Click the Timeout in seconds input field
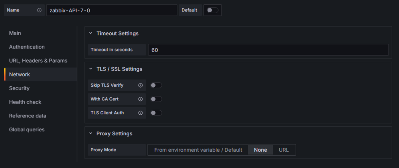Image resolution: width=399 pixels, height=168 pixels. tap(268, 50)
